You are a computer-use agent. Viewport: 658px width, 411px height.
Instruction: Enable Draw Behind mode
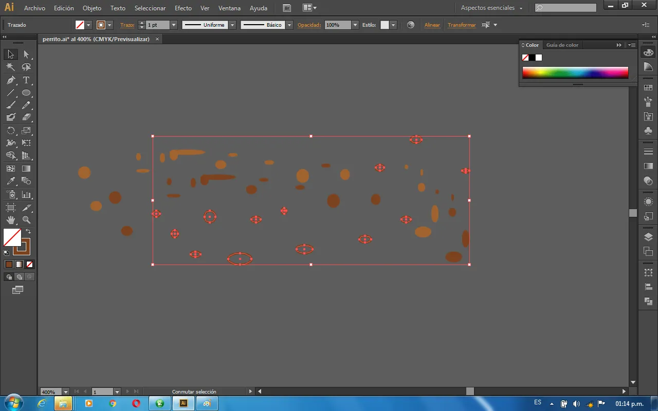(19, 277)
